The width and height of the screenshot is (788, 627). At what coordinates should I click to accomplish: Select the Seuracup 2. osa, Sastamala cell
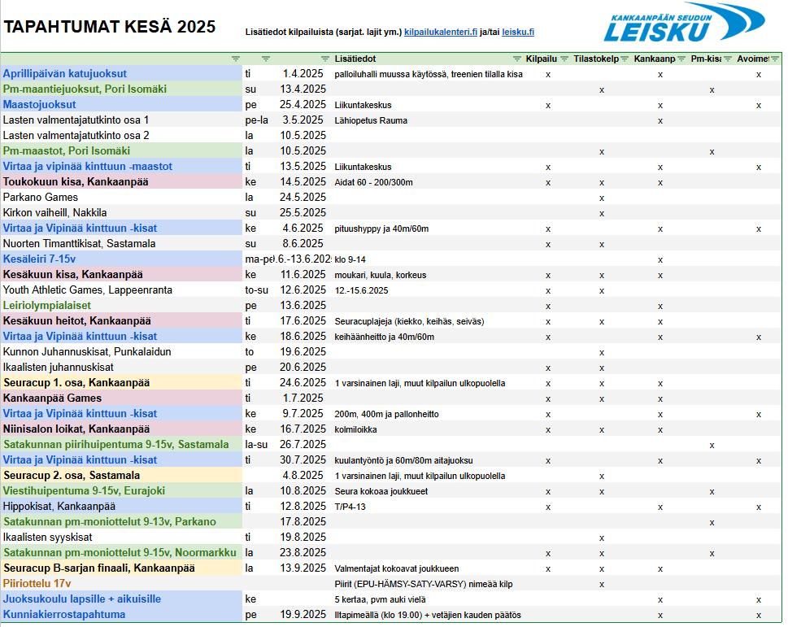(x=122, y=475)
